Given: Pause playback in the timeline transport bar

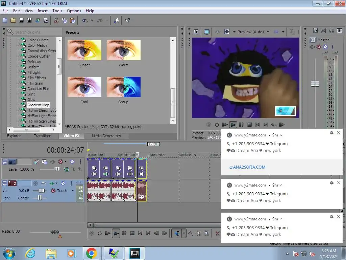Looking at the screenshot, I should tap(124, 233).
